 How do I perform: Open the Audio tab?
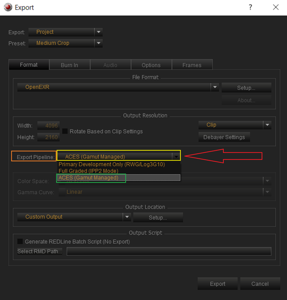(x=110, y=65)
